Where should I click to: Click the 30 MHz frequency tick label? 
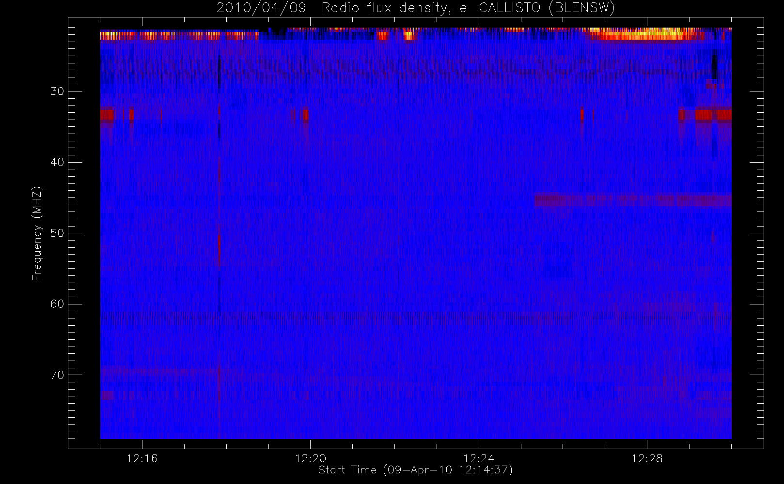[x=57, y=91]
